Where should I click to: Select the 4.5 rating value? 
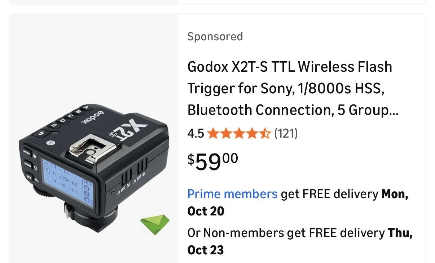(195, 133)
